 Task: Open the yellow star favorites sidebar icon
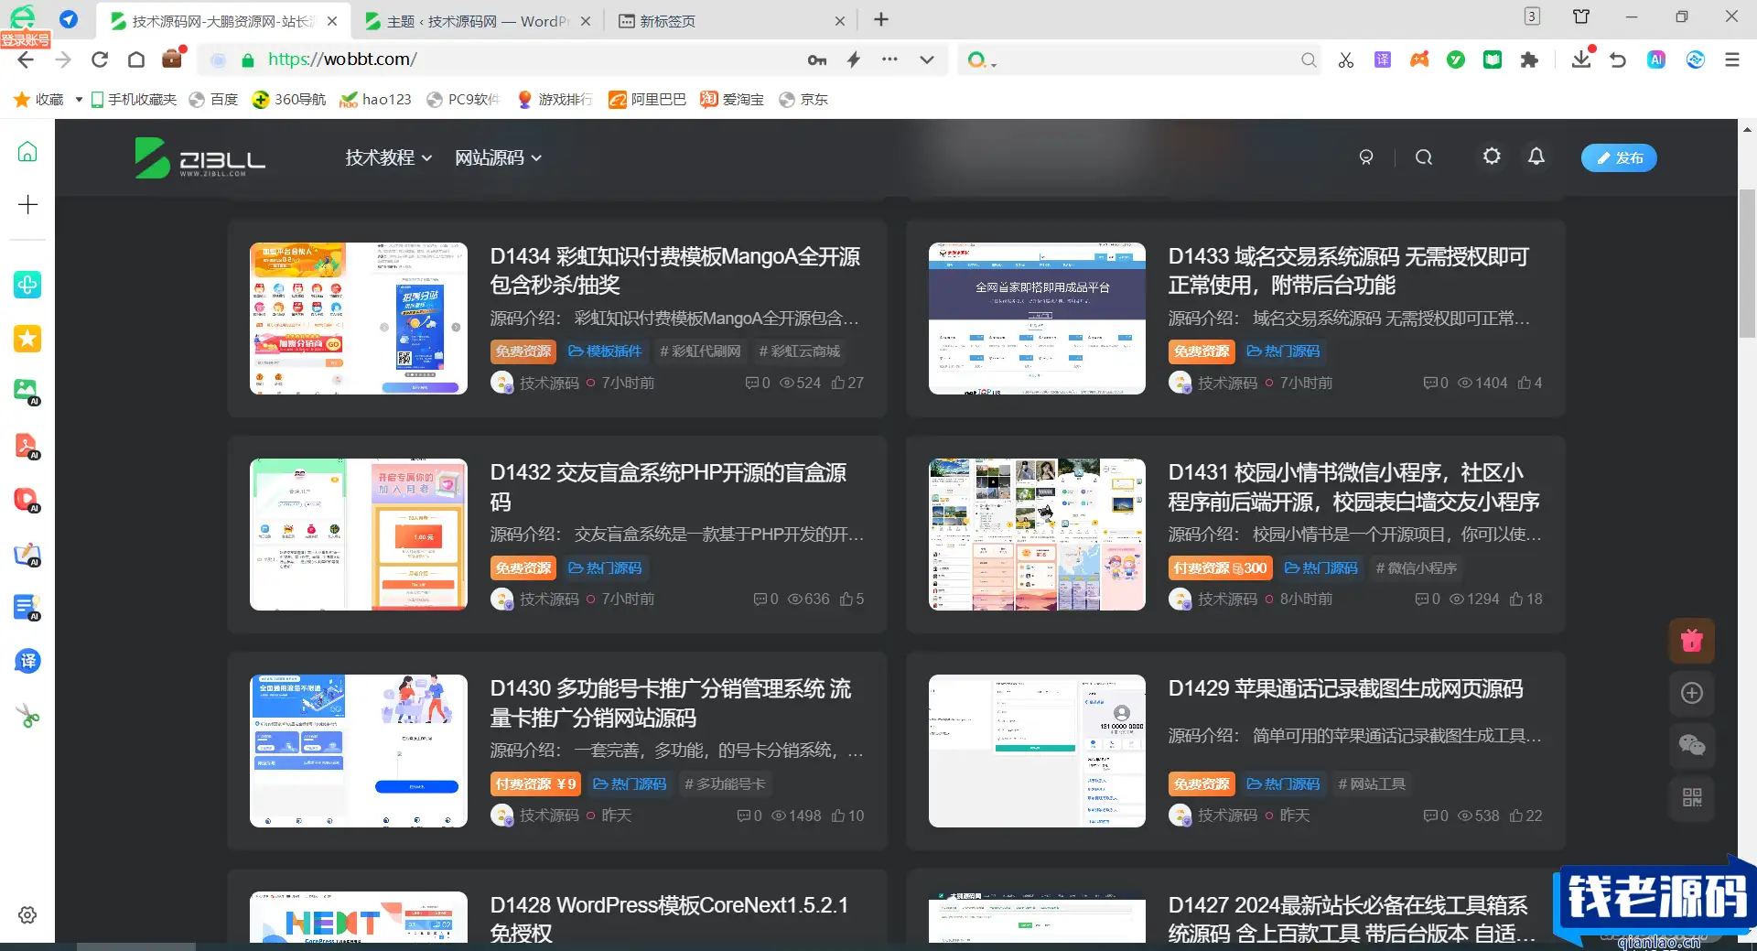click(x=27, y=339)
